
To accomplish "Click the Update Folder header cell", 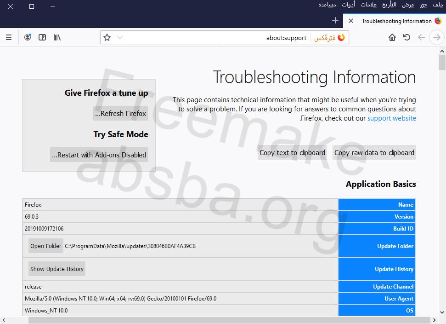I will (x=377, y=246).
